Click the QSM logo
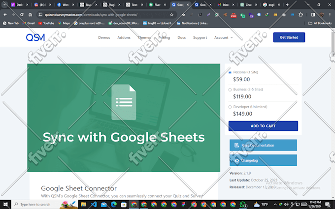335x209 pixels. (x=35, y=37)
